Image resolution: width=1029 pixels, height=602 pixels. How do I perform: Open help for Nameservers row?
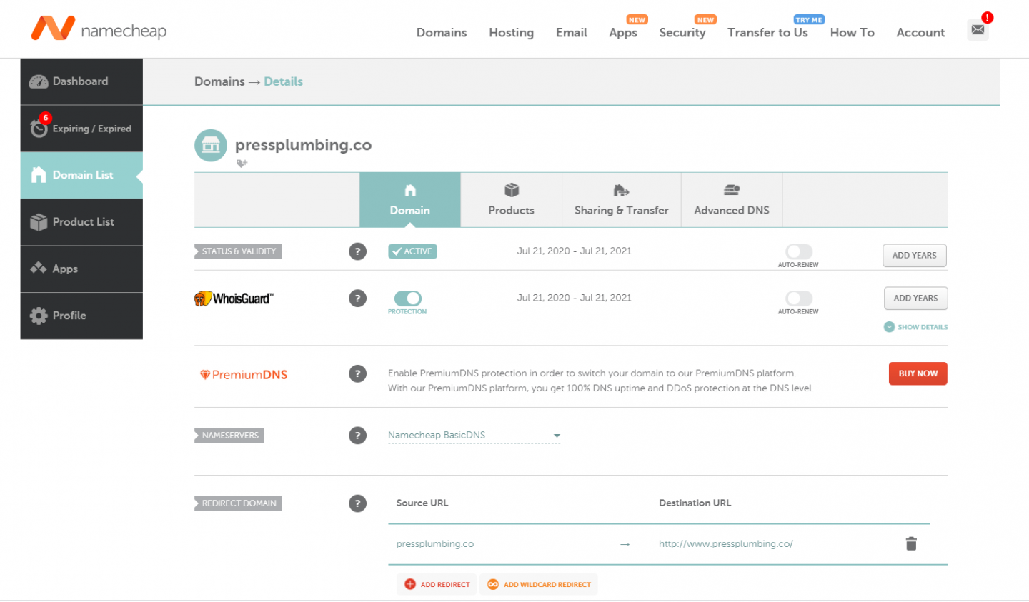click(357, 436)
